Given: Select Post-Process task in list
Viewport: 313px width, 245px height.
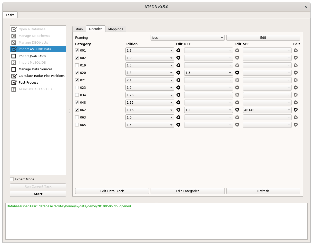Looking at the screenshot, I should pos(38,83).
